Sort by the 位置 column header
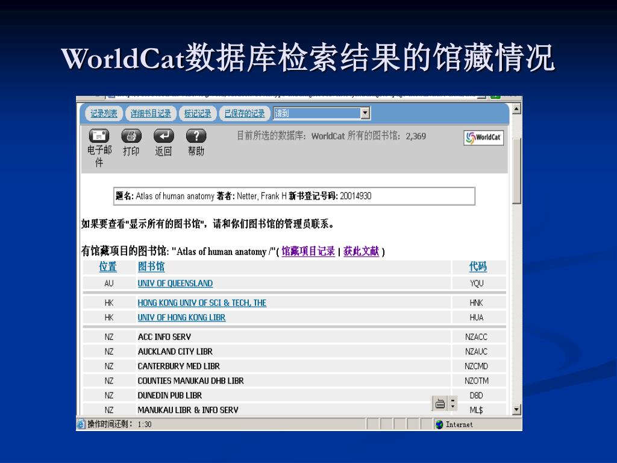Viewport: 617px width, 463px height. click(x=108, y=266)
